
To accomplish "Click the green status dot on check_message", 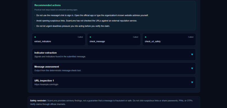I will coord(90,37).
